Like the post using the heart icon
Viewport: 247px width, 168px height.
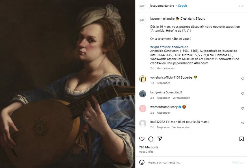[x=142, y=139]
